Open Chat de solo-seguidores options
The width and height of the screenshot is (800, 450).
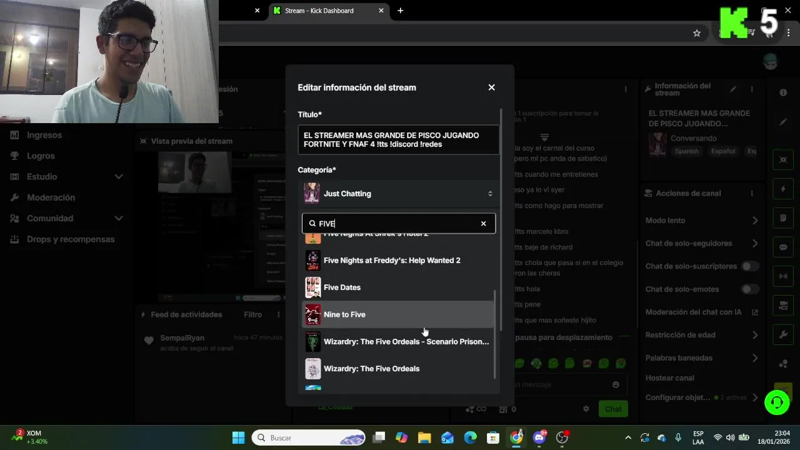[x=702, y=243]
